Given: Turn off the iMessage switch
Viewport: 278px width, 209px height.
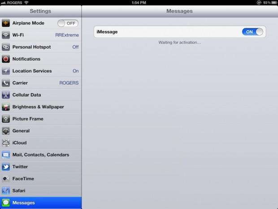Looking at the screenshot, I should point(252,32).
